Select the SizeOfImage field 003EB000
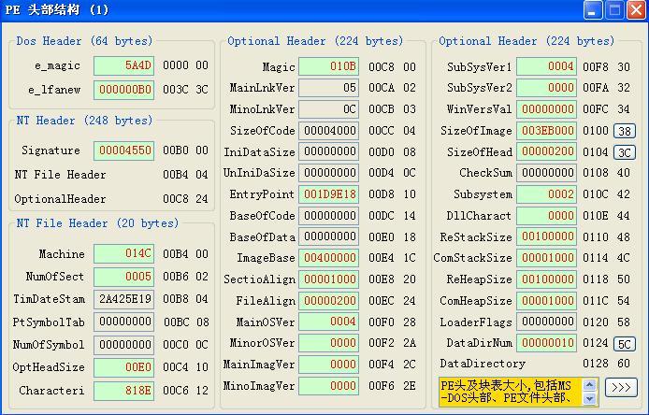The width and height of the screenshot is (649, 415). [546, 131]
